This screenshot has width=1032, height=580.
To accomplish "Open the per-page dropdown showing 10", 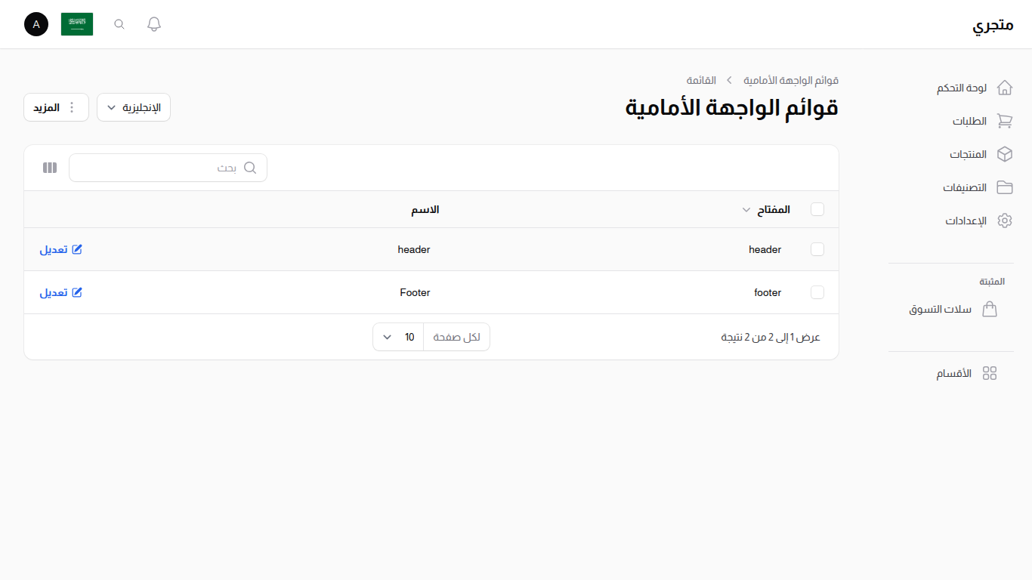I will 397,336.
